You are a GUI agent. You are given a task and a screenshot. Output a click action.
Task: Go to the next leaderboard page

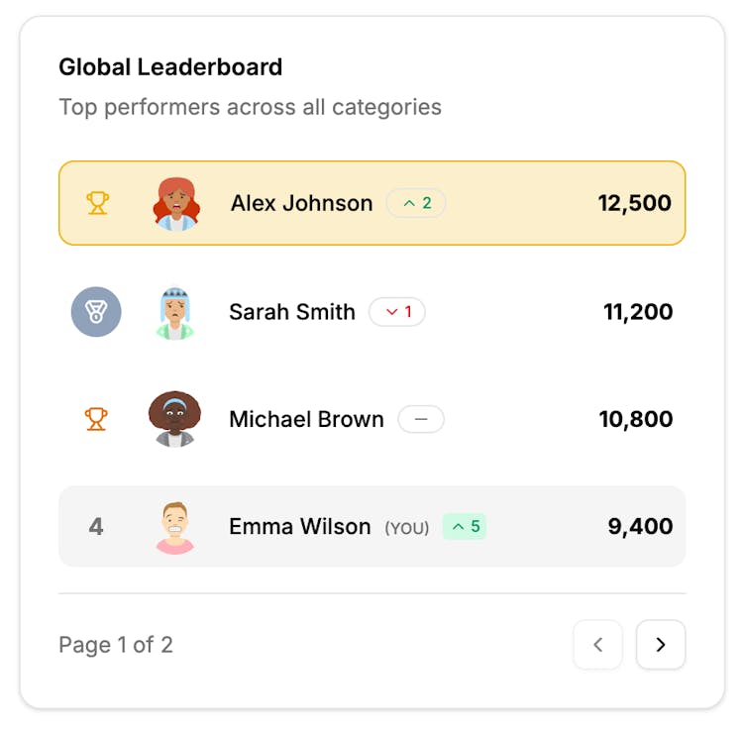661,645
